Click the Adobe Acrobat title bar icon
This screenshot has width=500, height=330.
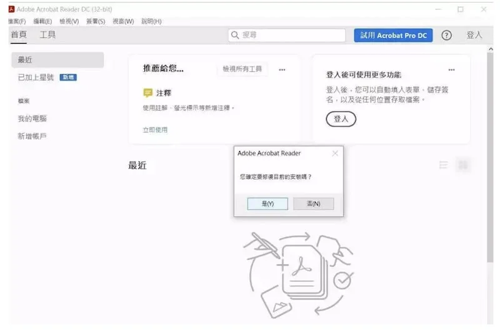click(x=11, y=9)
